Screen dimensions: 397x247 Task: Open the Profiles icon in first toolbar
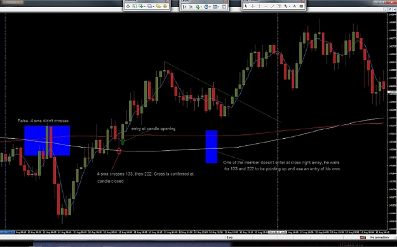pyautogui.click(x=149, y=6)
